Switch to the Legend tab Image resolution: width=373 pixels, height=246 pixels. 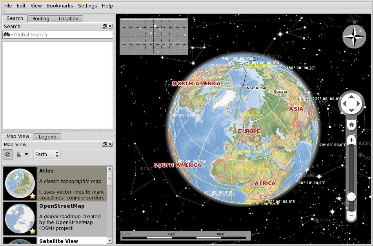(x=47, y=136)
